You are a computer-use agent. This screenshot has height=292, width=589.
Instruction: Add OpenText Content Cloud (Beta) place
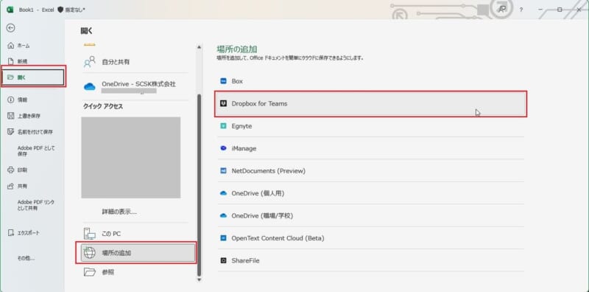371,238
